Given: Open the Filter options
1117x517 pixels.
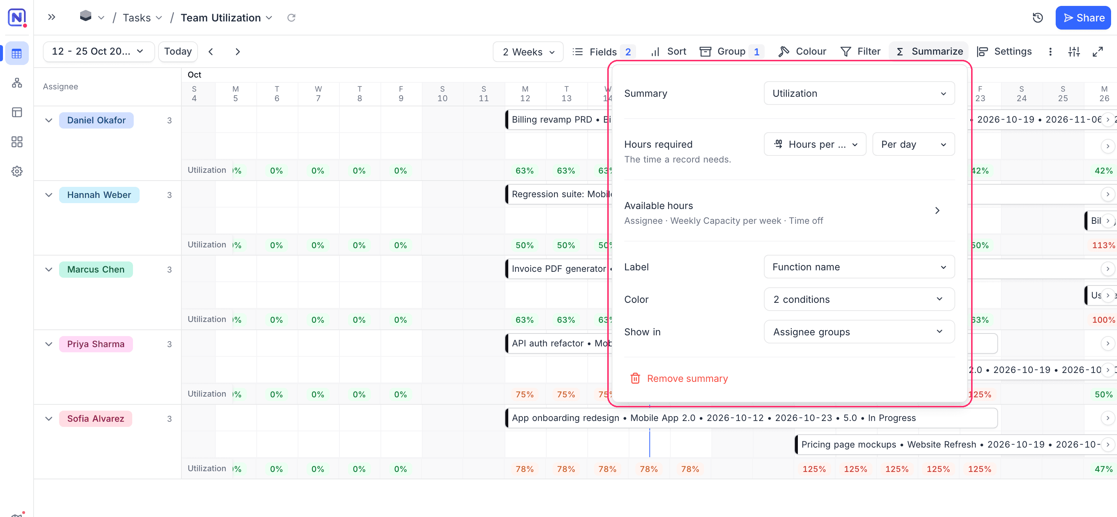Looking at the screenshot, I should point(860,52).
